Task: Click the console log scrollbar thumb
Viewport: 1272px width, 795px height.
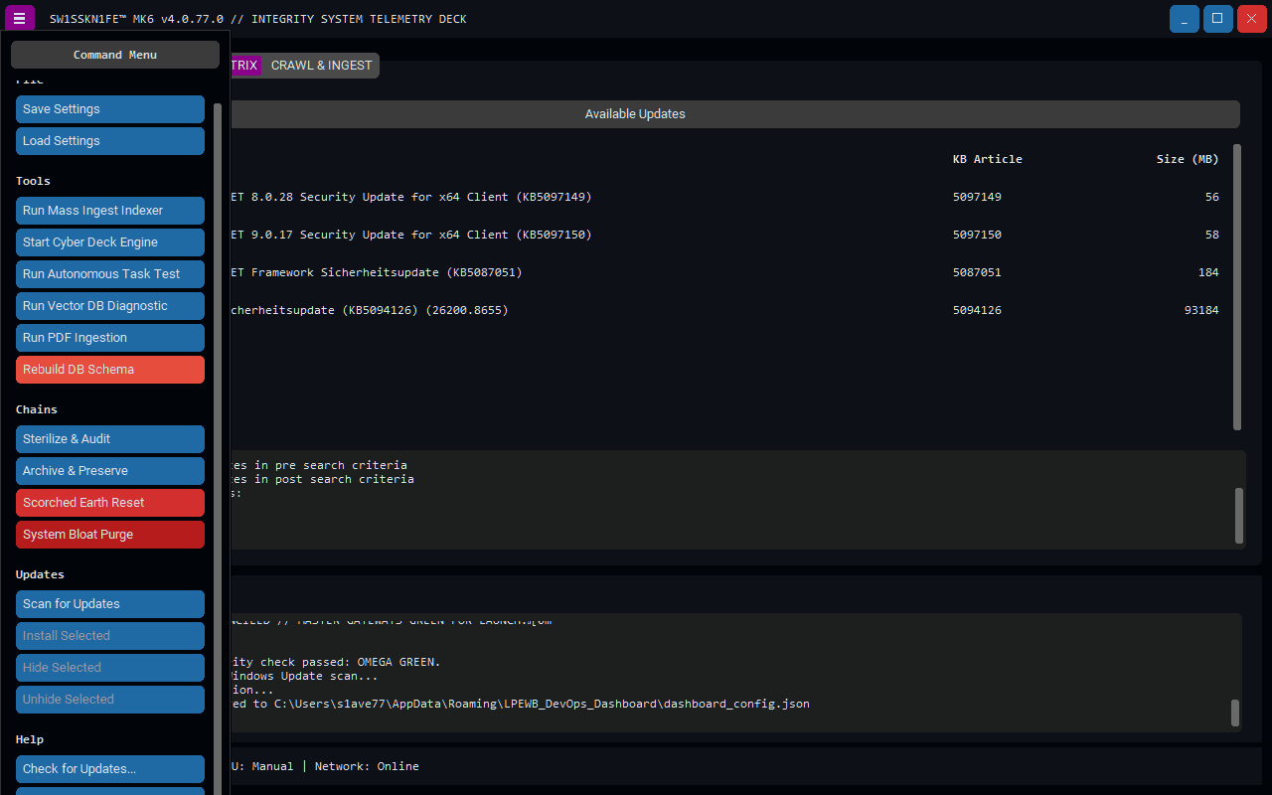Action: point(1235,713)
